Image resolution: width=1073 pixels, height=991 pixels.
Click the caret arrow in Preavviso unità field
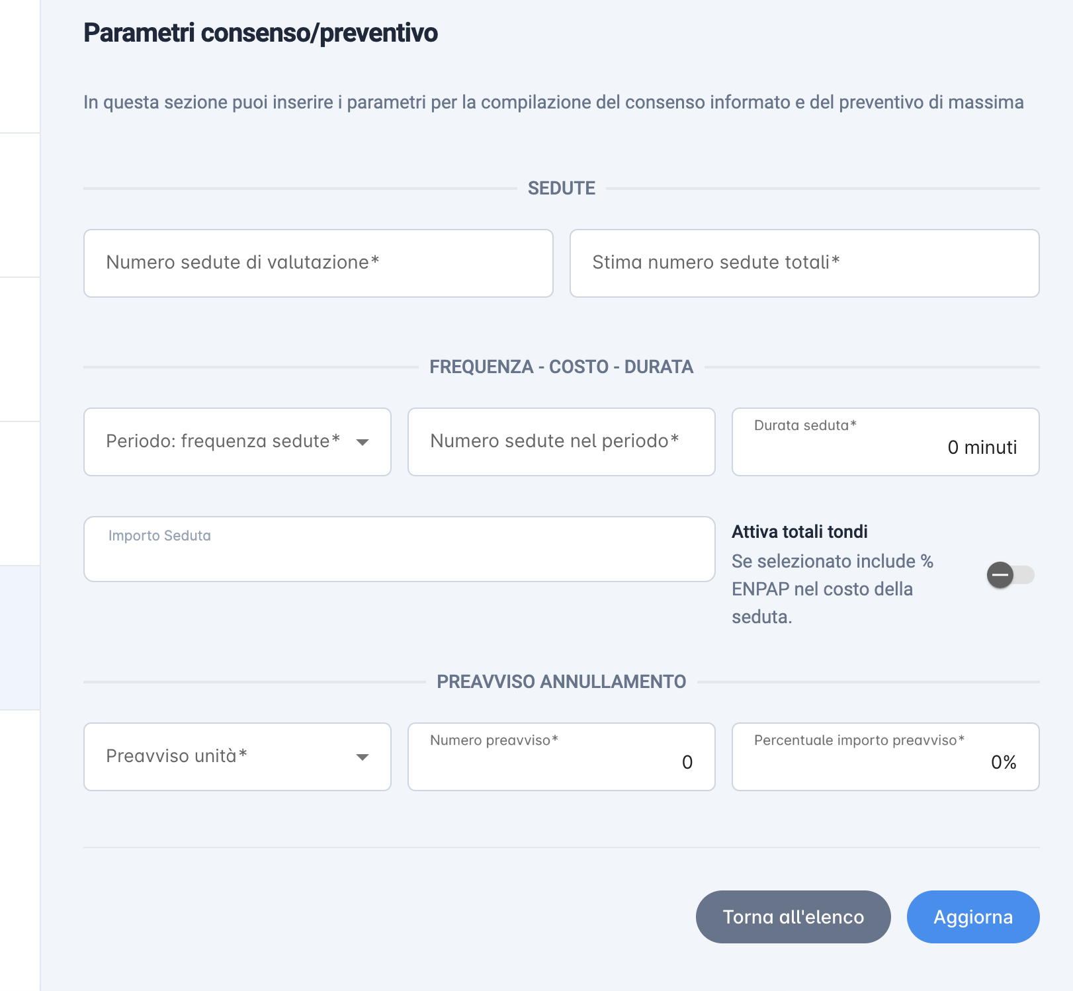362,757
